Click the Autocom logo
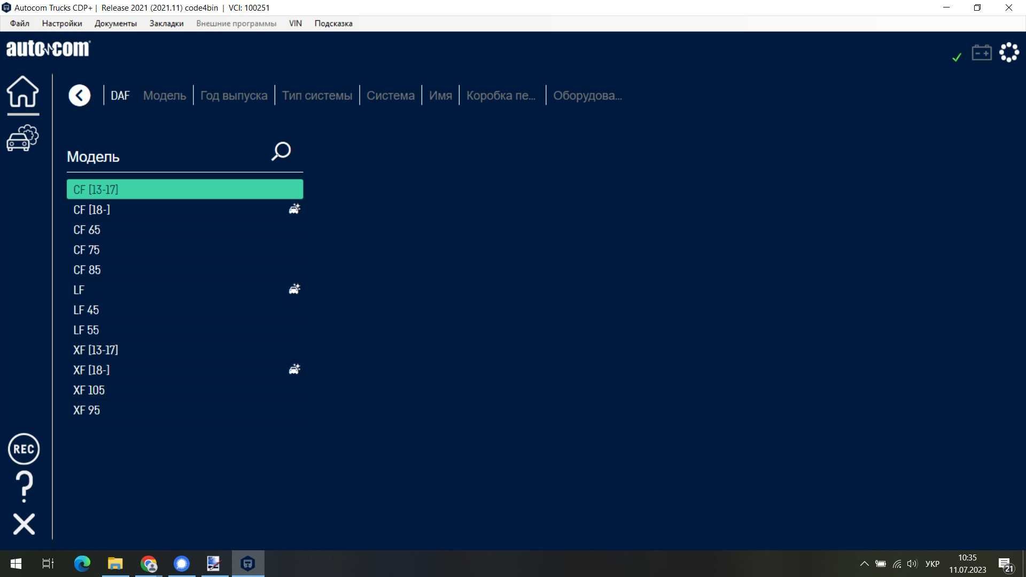This screenshot has height=577, width=1026. coord(48,49)
